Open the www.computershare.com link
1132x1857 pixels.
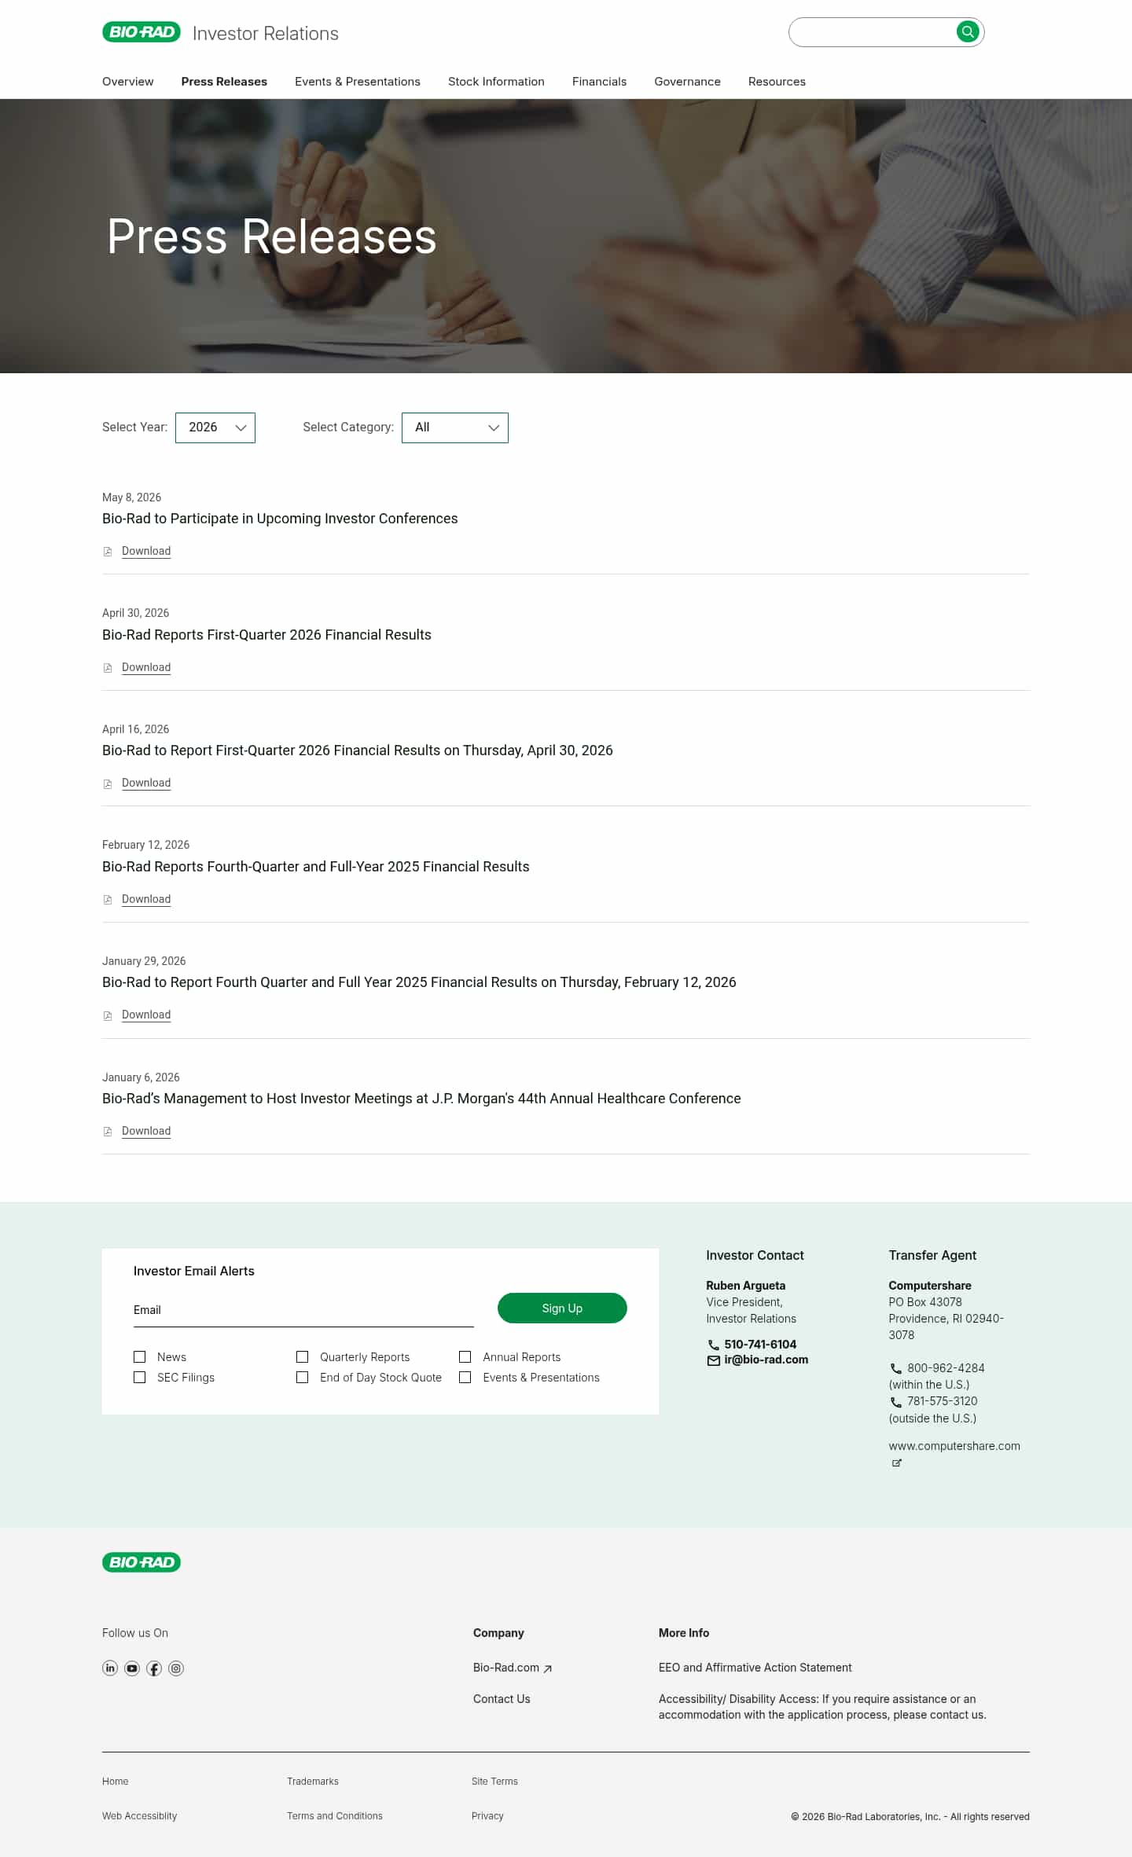(954, 1446)
